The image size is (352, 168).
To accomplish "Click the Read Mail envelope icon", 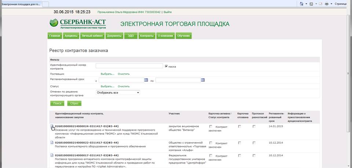I will pyautogui.click(x=320, y=4).
